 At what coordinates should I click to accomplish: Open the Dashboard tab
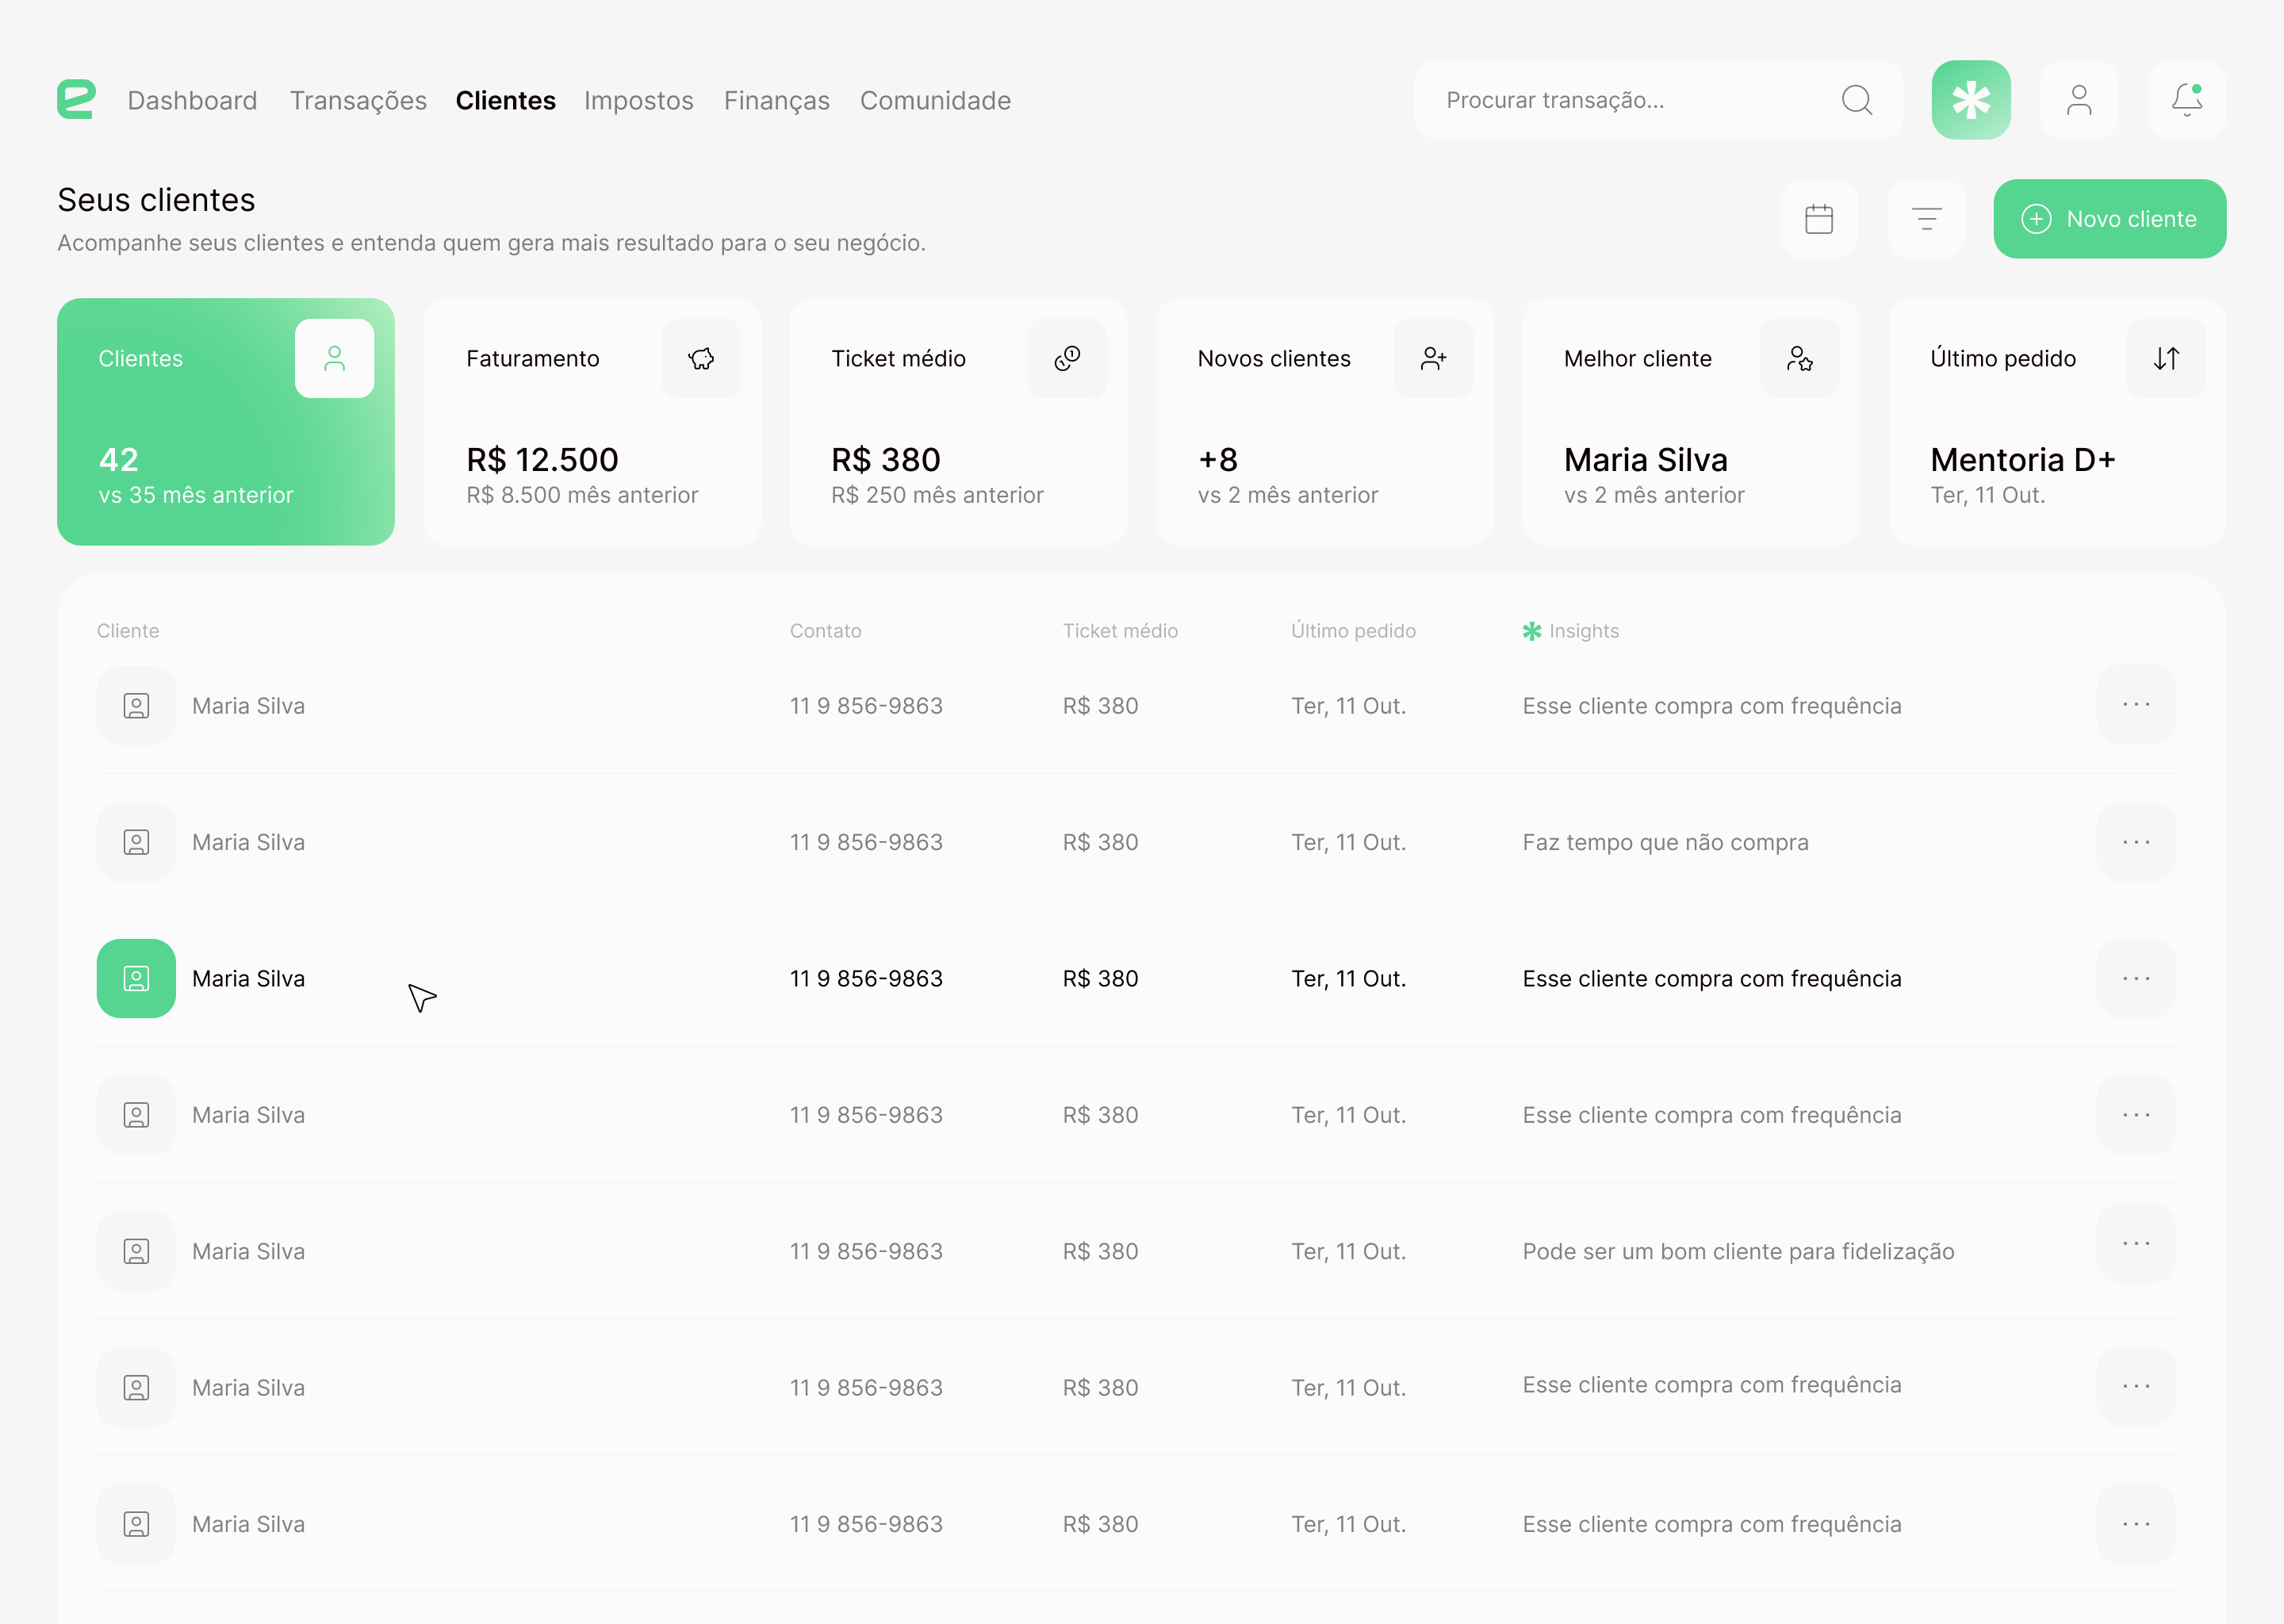click(x=192, y=100)
